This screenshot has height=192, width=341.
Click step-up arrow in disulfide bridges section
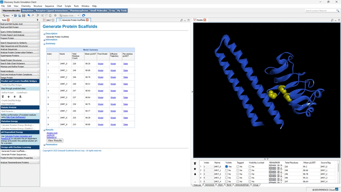(9, 97)
